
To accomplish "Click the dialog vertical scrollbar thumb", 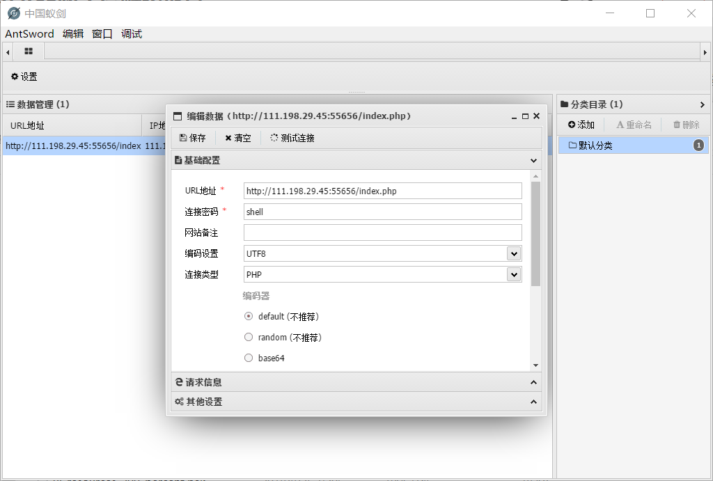I will tap(535, 234).
